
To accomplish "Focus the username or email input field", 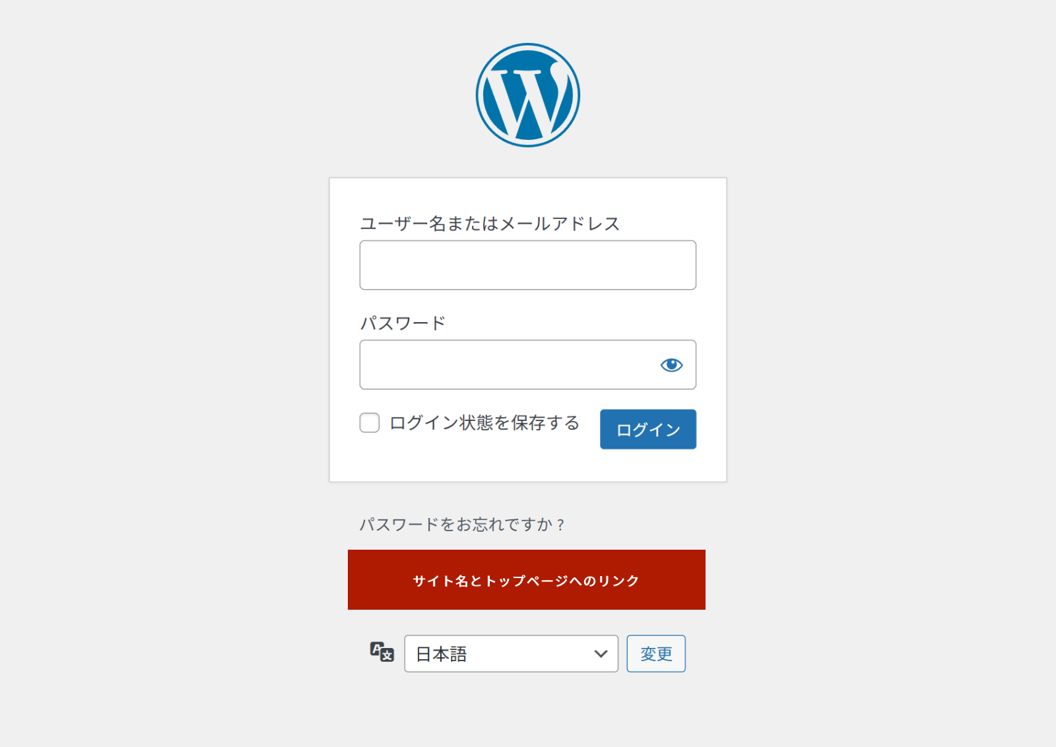I will [527, 265].
